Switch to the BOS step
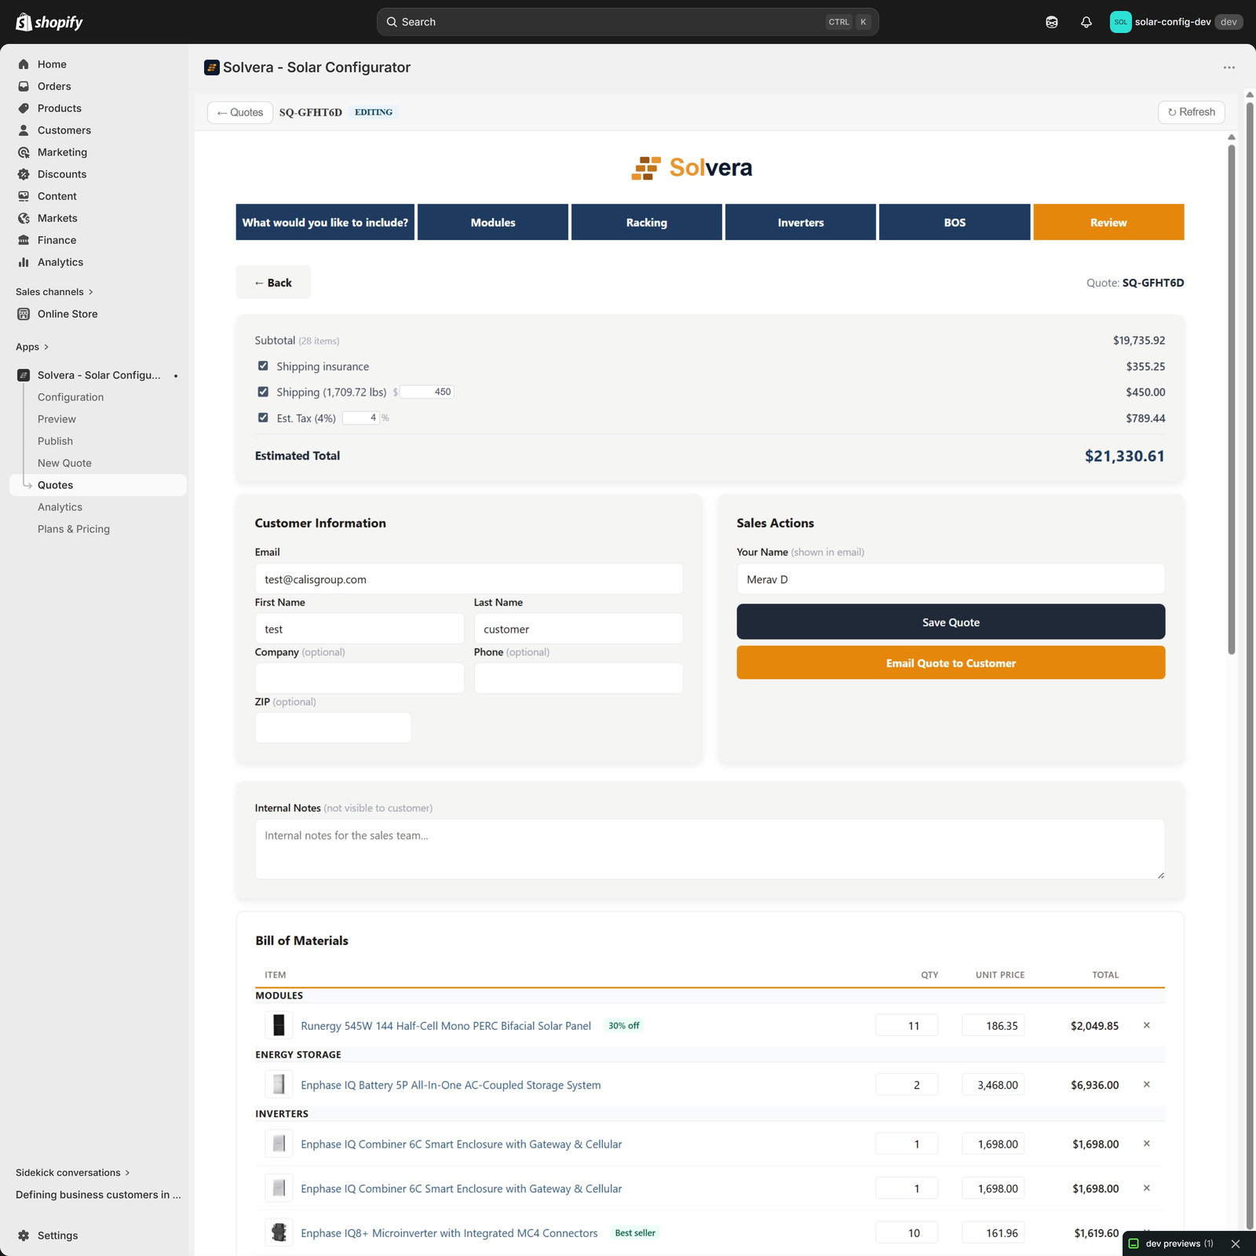This screenshot has width=1256, height=1256. 955,222
